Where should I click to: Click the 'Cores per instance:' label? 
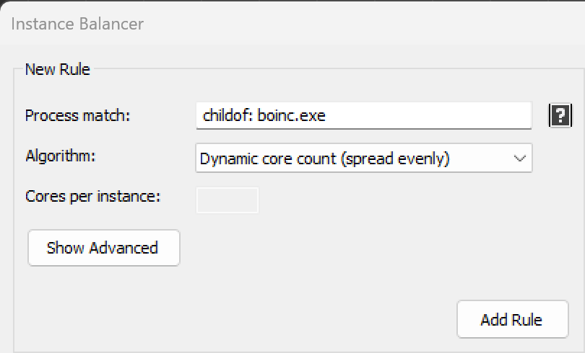coord(93,196)
